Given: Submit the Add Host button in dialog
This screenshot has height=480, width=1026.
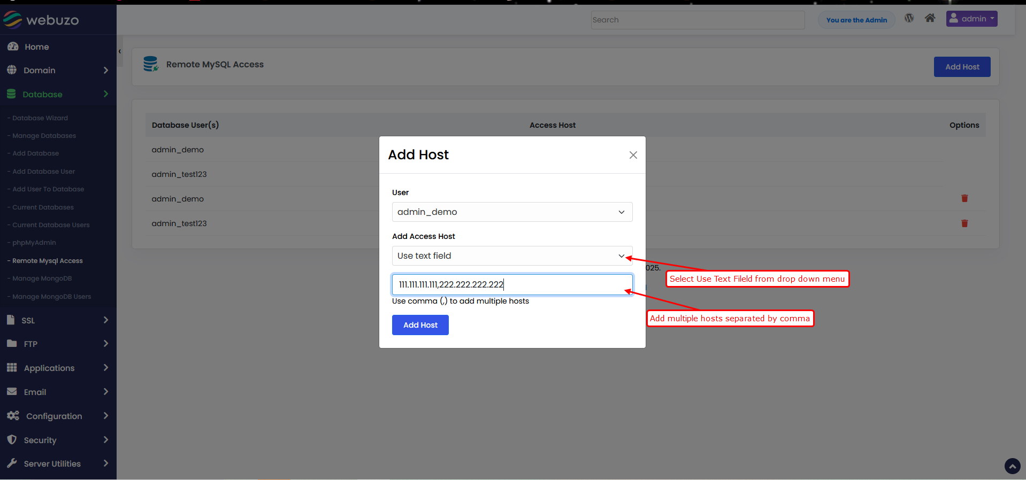Looking at the screenshot, I should 420,325.
